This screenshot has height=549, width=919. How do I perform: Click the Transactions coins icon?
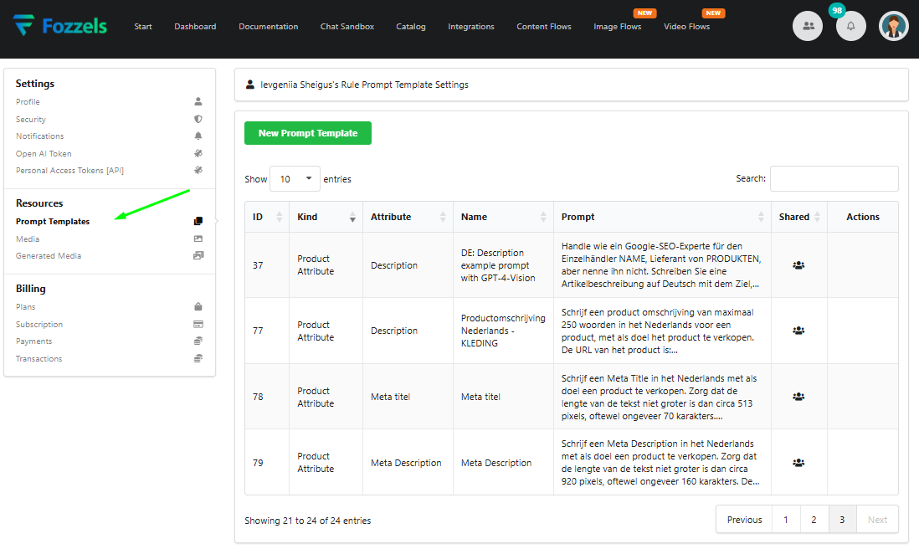198,358
